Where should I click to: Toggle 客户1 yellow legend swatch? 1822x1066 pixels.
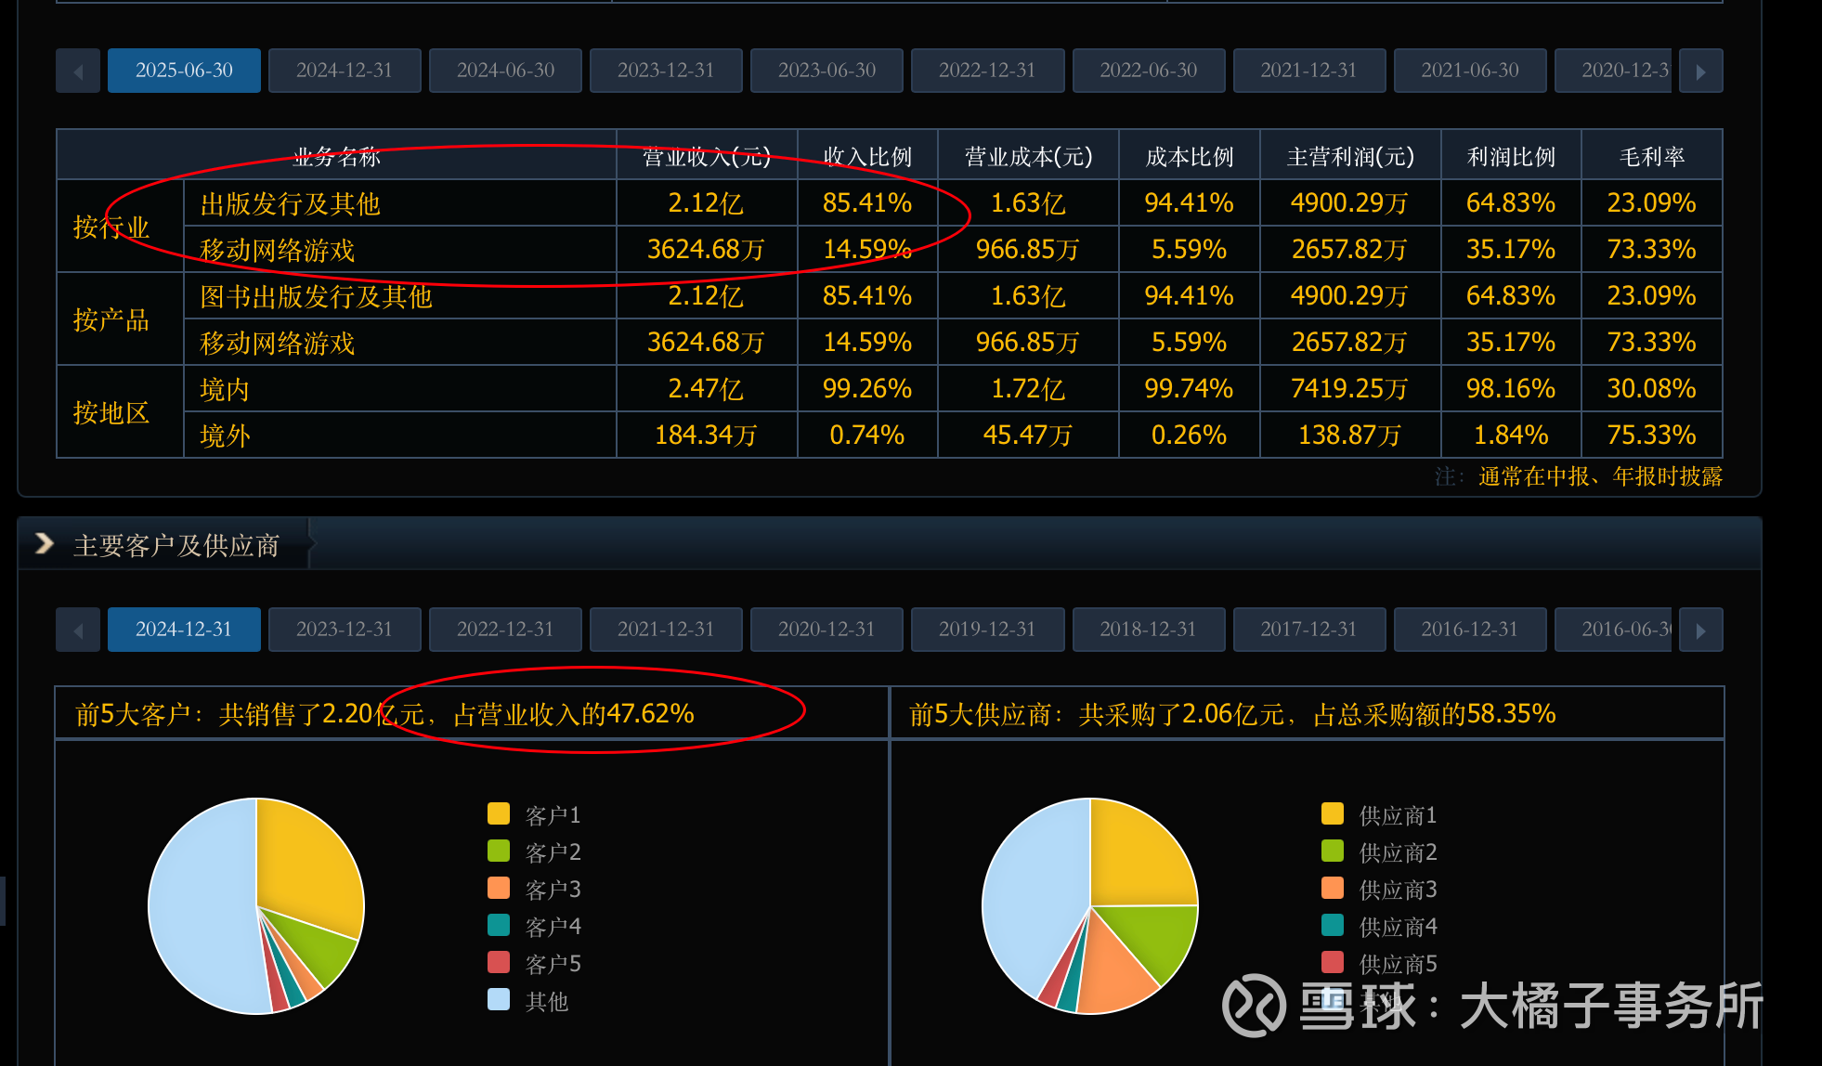(499, 814)
